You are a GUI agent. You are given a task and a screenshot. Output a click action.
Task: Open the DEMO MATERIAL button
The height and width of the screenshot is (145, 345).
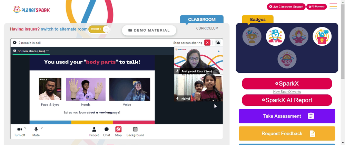(149, 30)
